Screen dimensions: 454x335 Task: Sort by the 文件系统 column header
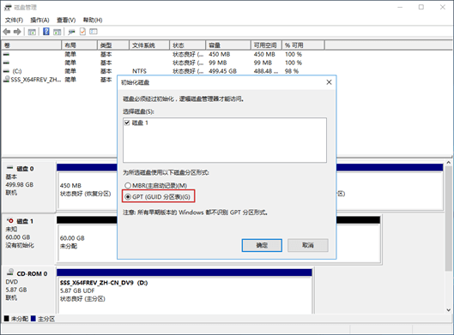[149, 45]
